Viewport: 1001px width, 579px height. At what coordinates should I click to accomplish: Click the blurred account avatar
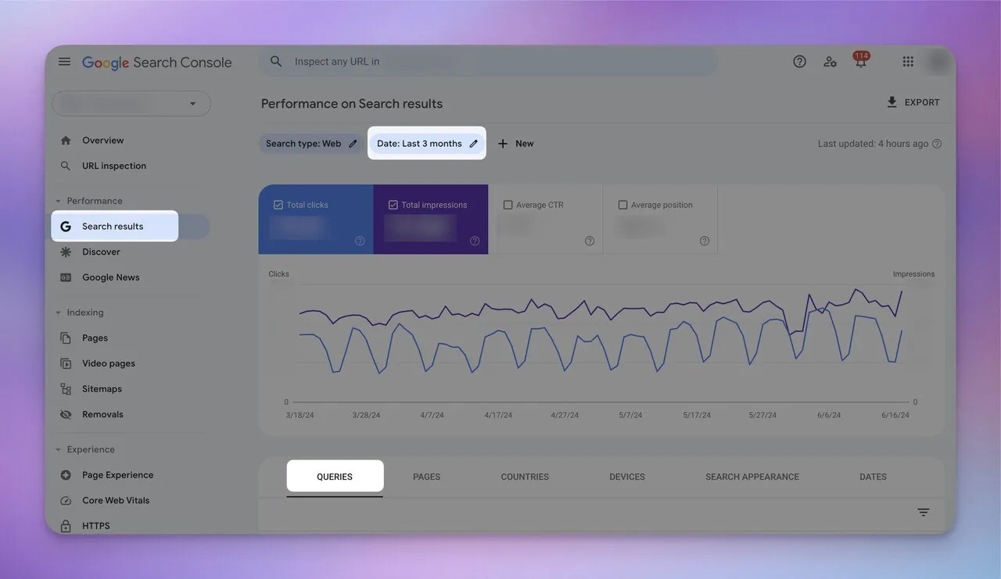click(x=937, y=62)
